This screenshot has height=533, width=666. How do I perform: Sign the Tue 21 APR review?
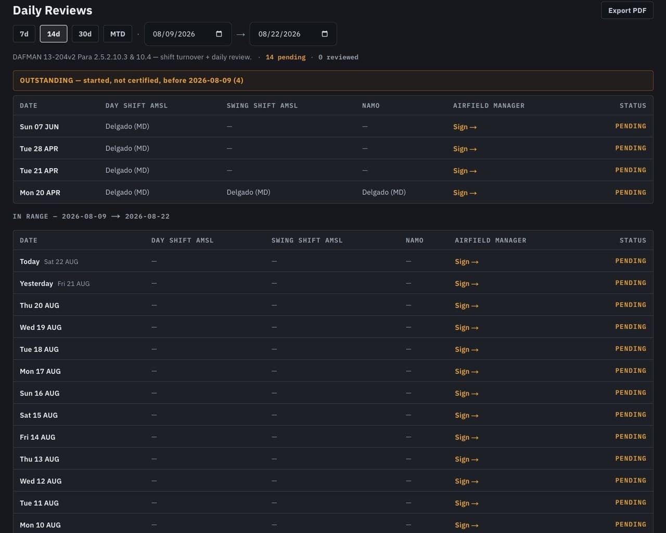click(x=465, y=170)
